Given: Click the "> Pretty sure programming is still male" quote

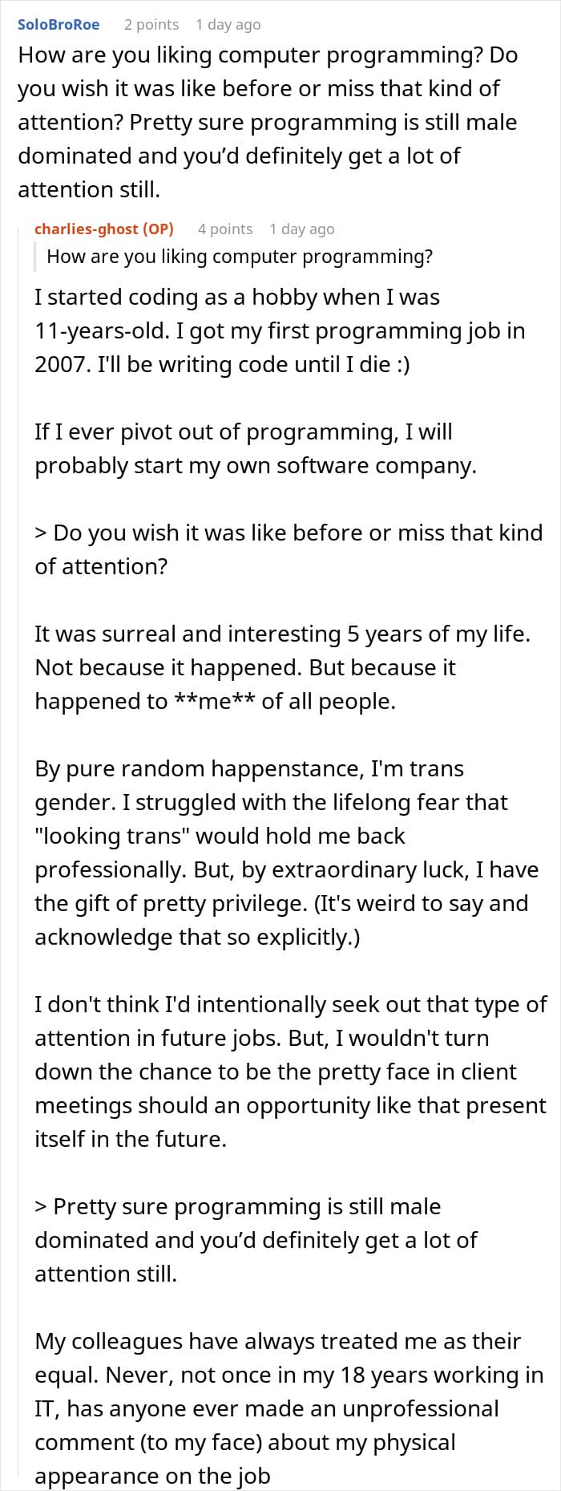Looking at the screenshot, I should [x=256, y=1240].
